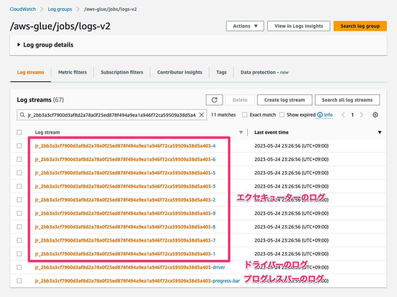Viewport: 397px width, 297px height.
Task: Go to next page of results
Action: pos(362,115)
